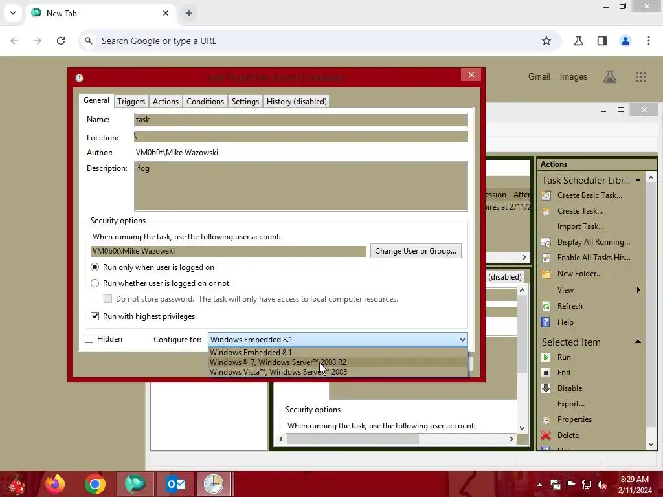Check the Hidden checkbox

(89, 339)
